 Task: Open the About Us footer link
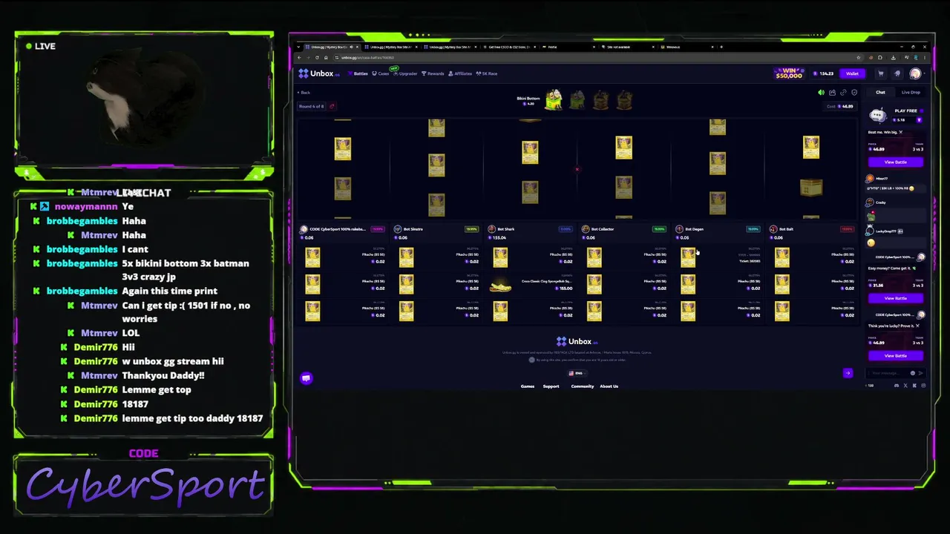609,386
